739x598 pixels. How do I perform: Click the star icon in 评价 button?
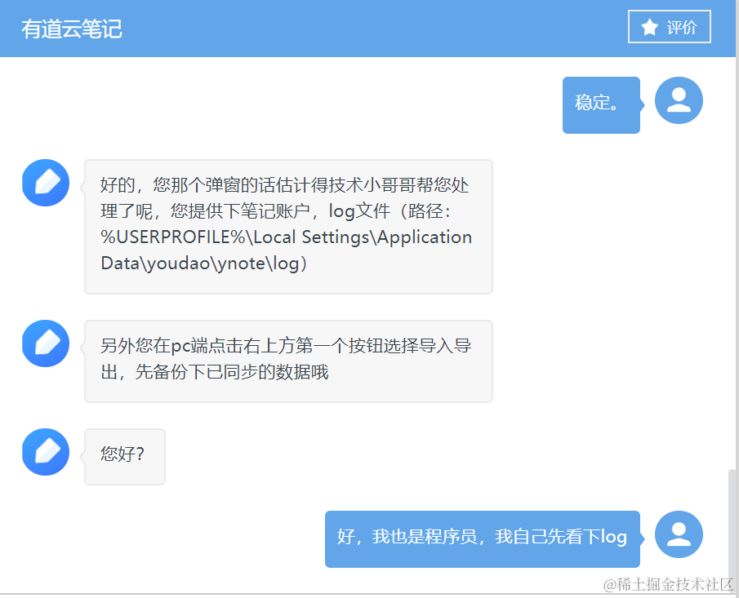click(x=649, y=27)
